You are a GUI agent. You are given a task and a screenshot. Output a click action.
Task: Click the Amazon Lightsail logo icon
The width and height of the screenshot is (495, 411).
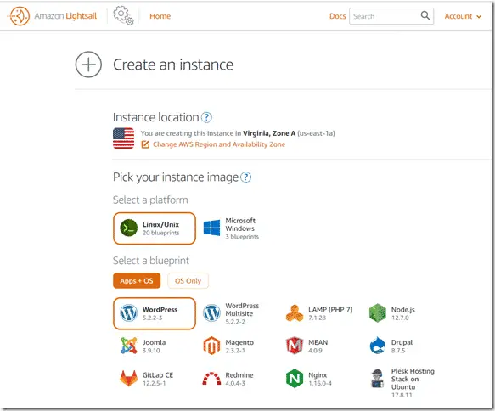(x=19, y=16)
